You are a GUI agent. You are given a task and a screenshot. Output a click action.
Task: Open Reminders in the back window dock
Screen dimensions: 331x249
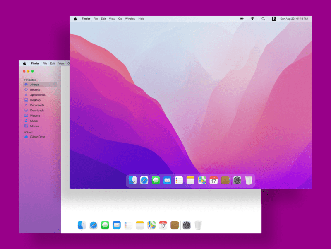click(128, 225)
